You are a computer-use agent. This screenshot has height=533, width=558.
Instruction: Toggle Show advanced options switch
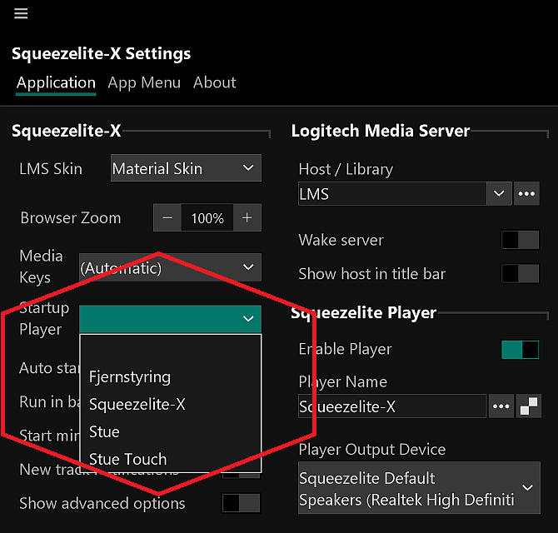coord(241,503)
